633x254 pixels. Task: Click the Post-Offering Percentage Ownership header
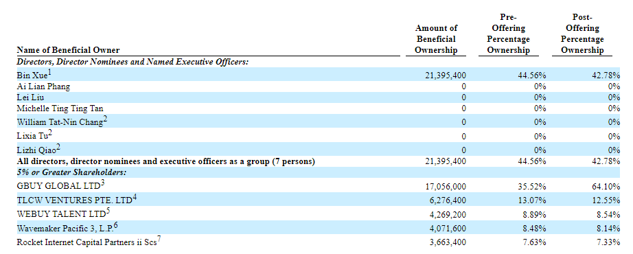[x=582, y=34]
